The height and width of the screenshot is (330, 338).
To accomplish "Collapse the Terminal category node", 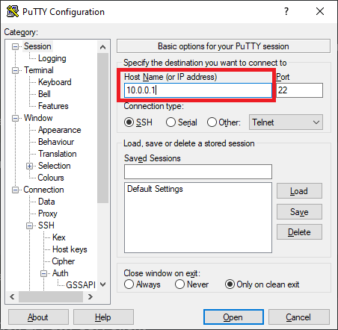I will point(15,70).
